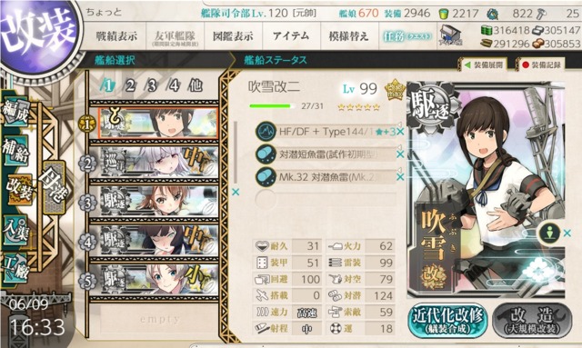Open the empty fourth equipment slot
Image resolution: width=582 pixels, height=348 pixels.
tap(326, 199)
